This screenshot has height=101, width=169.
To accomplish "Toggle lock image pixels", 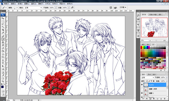I will click(149, 81).
